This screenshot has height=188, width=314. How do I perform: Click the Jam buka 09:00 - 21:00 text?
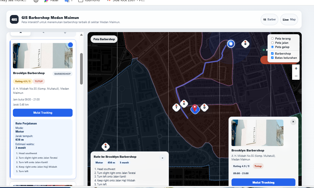click(26, 100)
